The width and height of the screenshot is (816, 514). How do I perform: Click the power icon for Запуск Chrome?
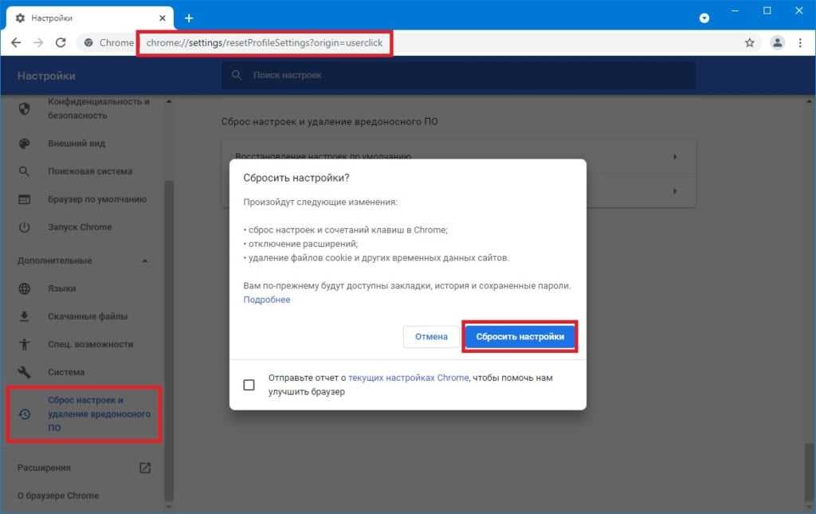(24, 227)
